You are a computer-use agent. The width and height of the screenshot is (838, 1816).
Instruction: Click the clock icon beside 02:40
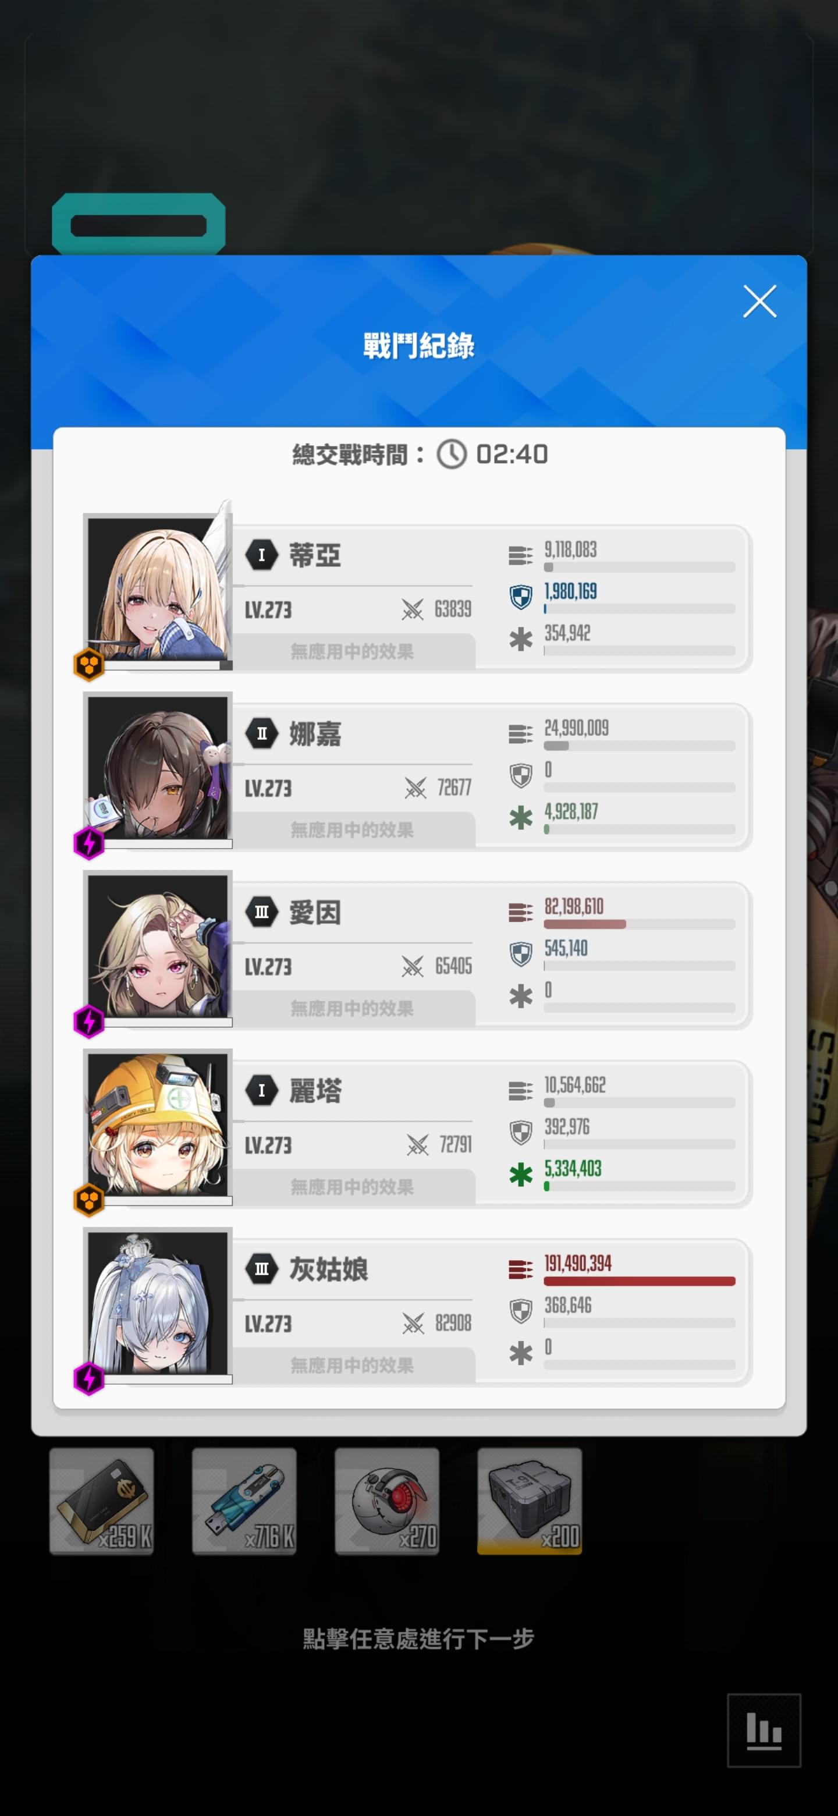click(451, 454)
